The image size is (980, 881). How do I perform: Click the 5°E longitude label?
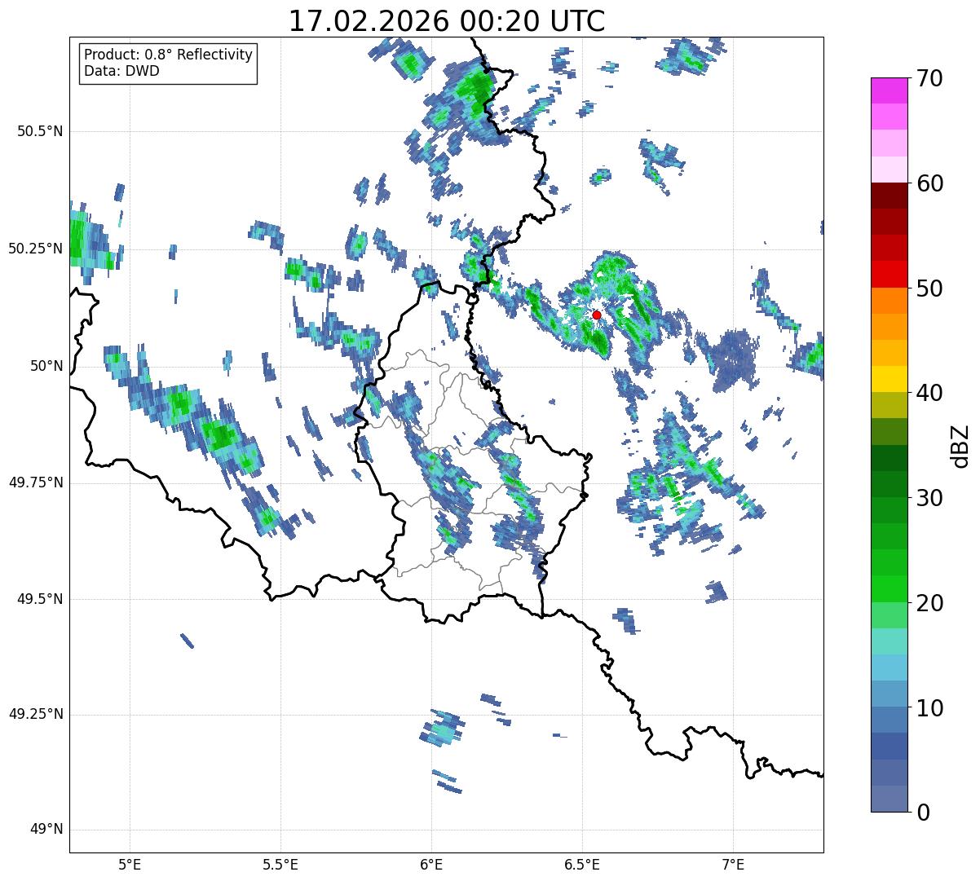(x=130, y=864)
